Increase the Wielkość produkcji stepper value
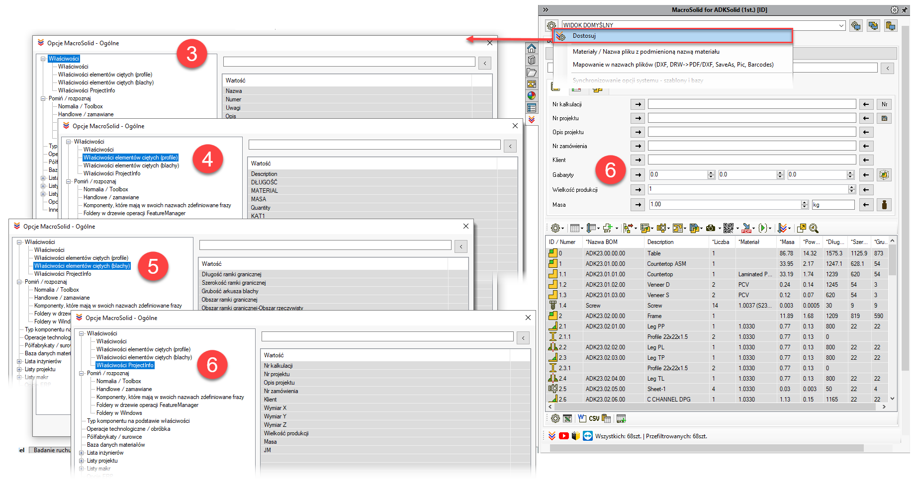Image resolution: width=917 pixels, height=482 pixels. [x=852, y=187]
